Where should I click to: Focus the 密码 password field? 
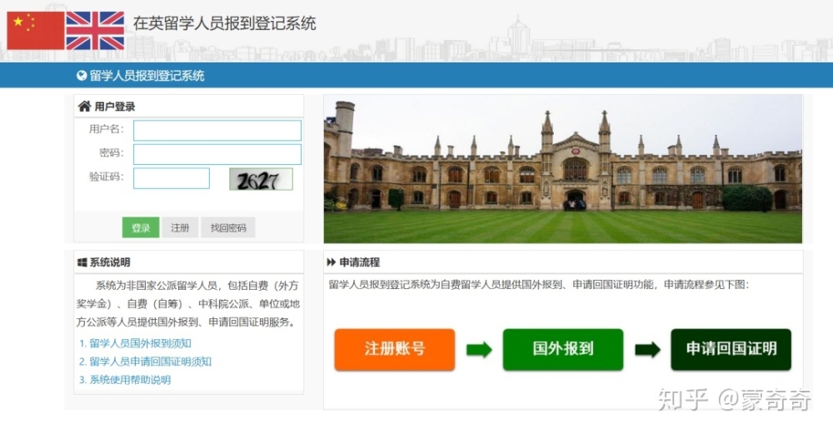coord(217,155)
